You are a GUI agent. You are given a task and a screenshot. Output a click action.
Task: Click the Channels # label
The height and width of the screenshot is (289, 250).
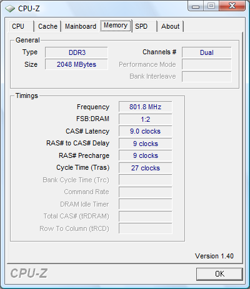(159, 52)
